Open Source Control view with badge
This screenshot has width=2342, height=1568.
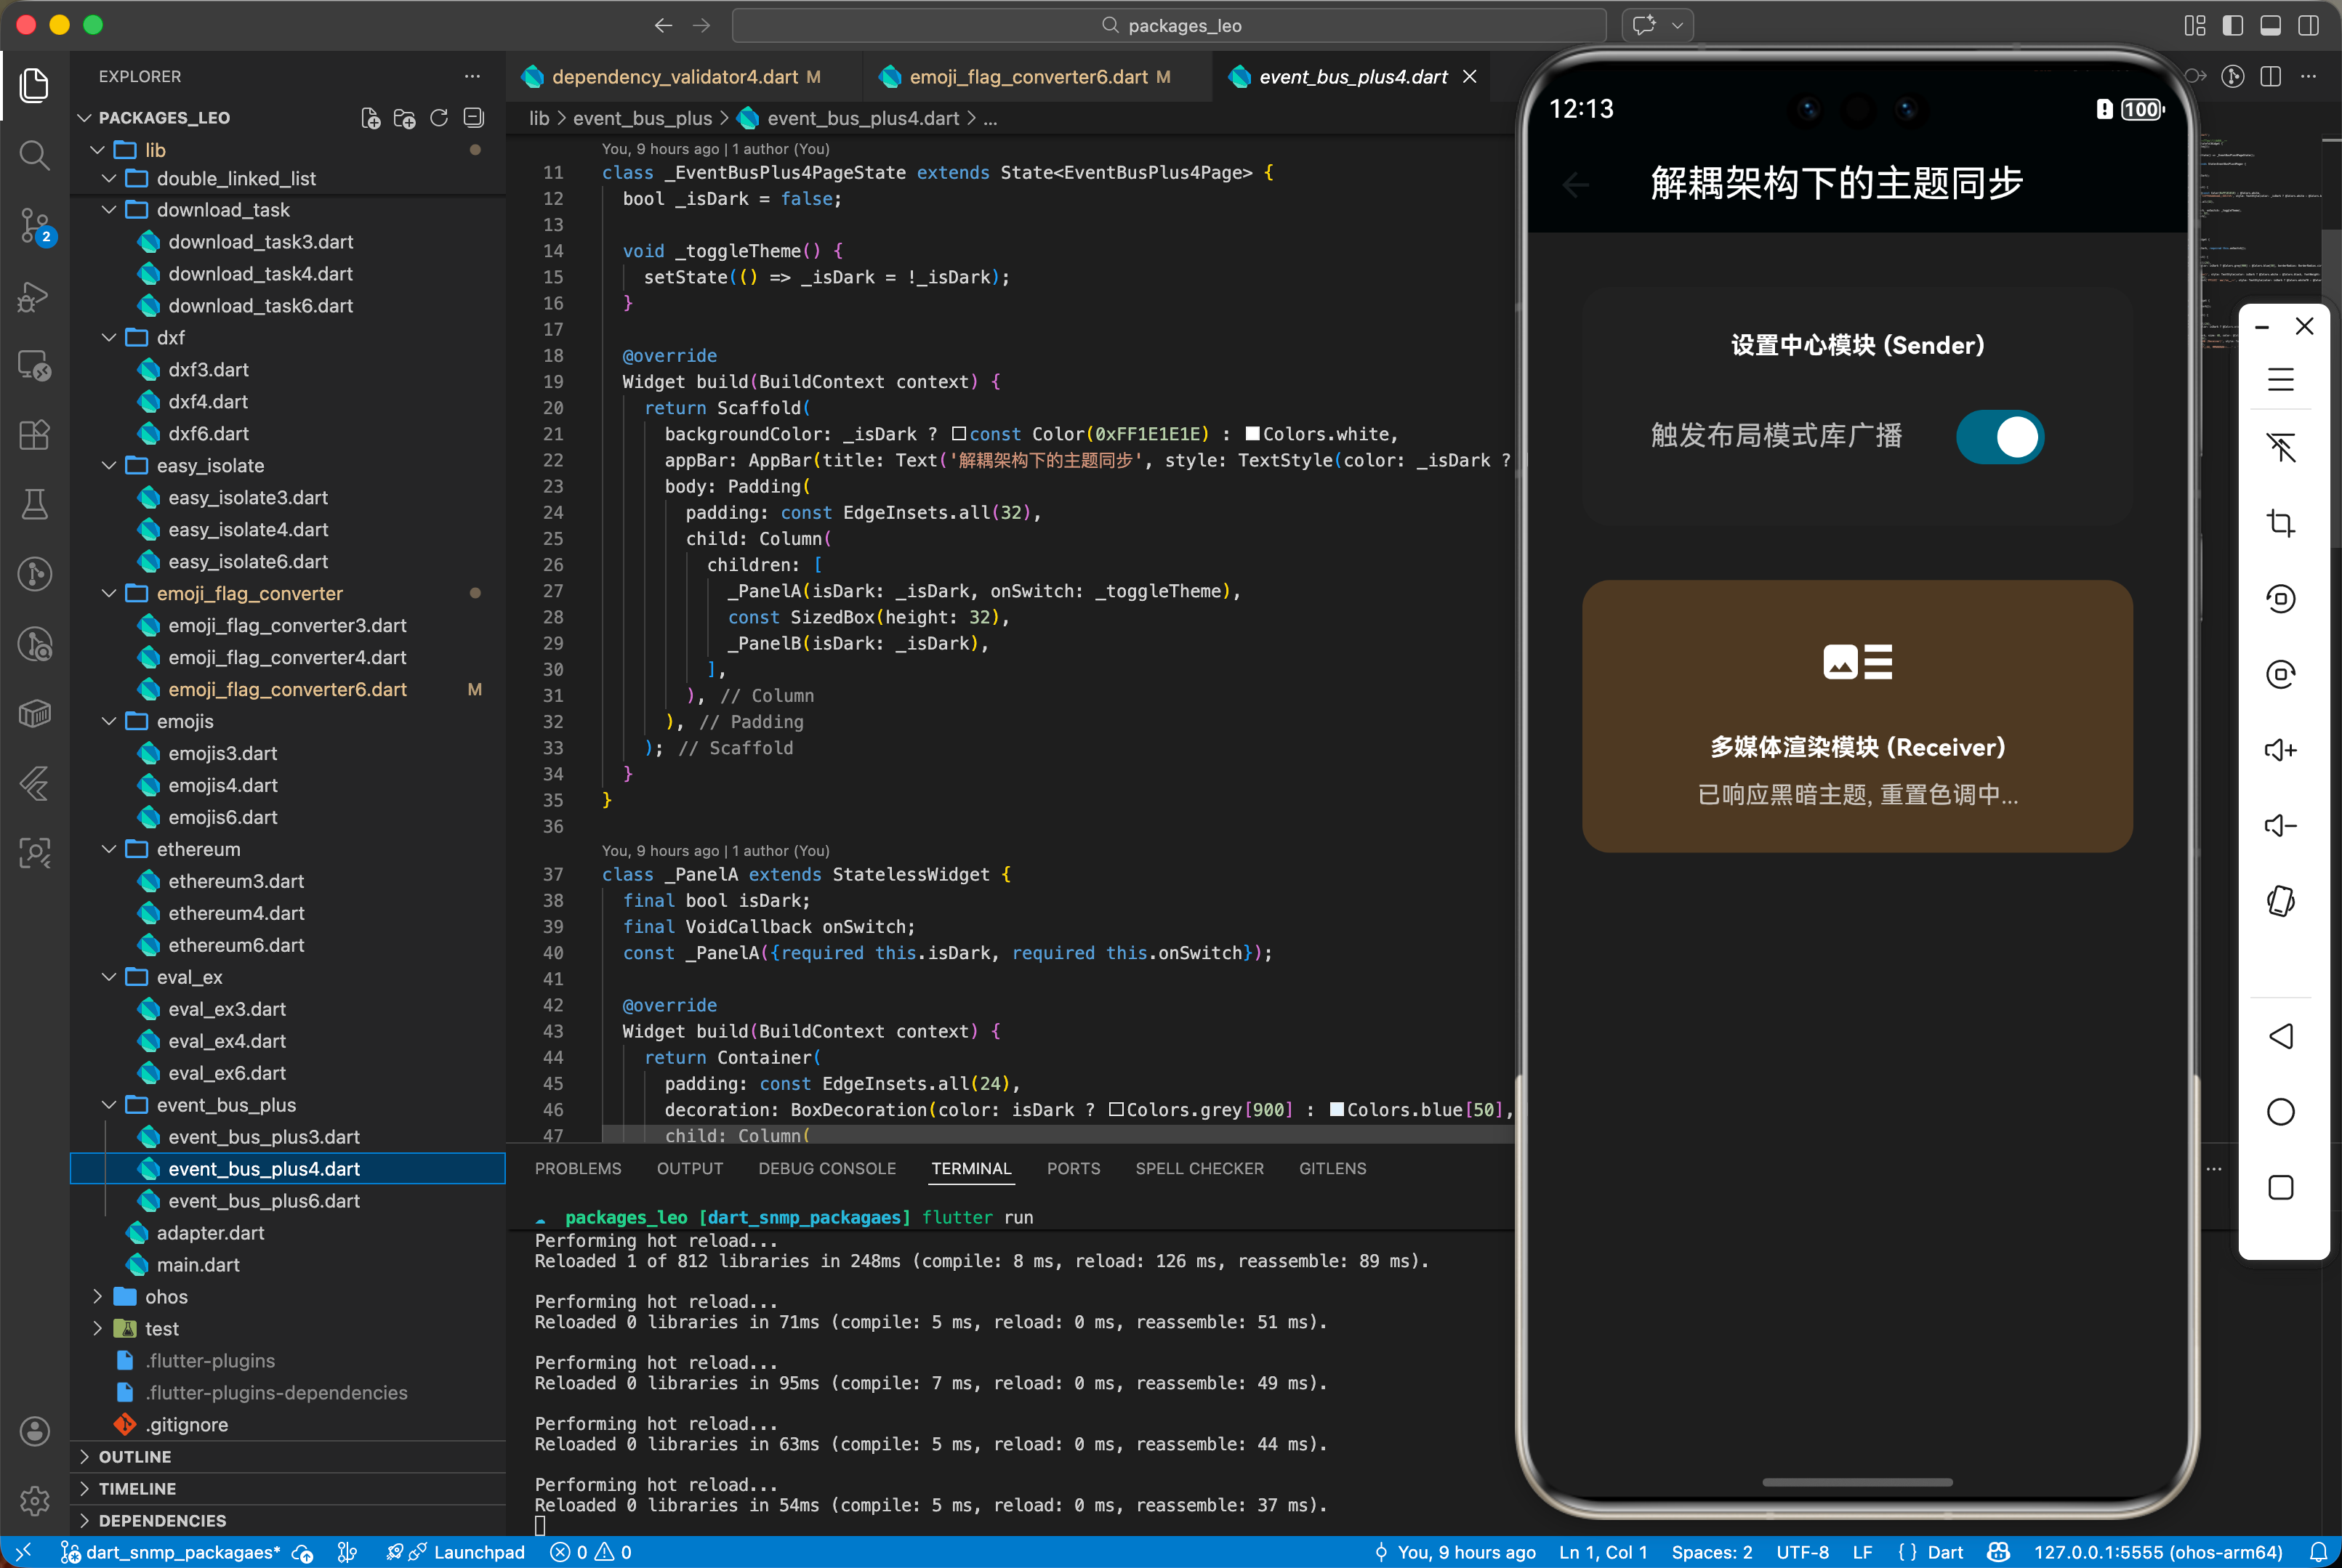pyautogui.click(x=34, y=226)
